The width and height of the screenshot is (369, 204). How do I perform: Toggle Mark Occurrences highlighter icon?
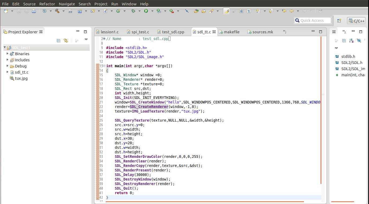[226, 11]
